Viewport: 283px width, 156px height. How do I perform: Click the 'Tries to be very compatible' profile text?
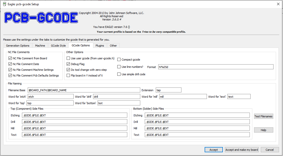[x=159, y=32]
